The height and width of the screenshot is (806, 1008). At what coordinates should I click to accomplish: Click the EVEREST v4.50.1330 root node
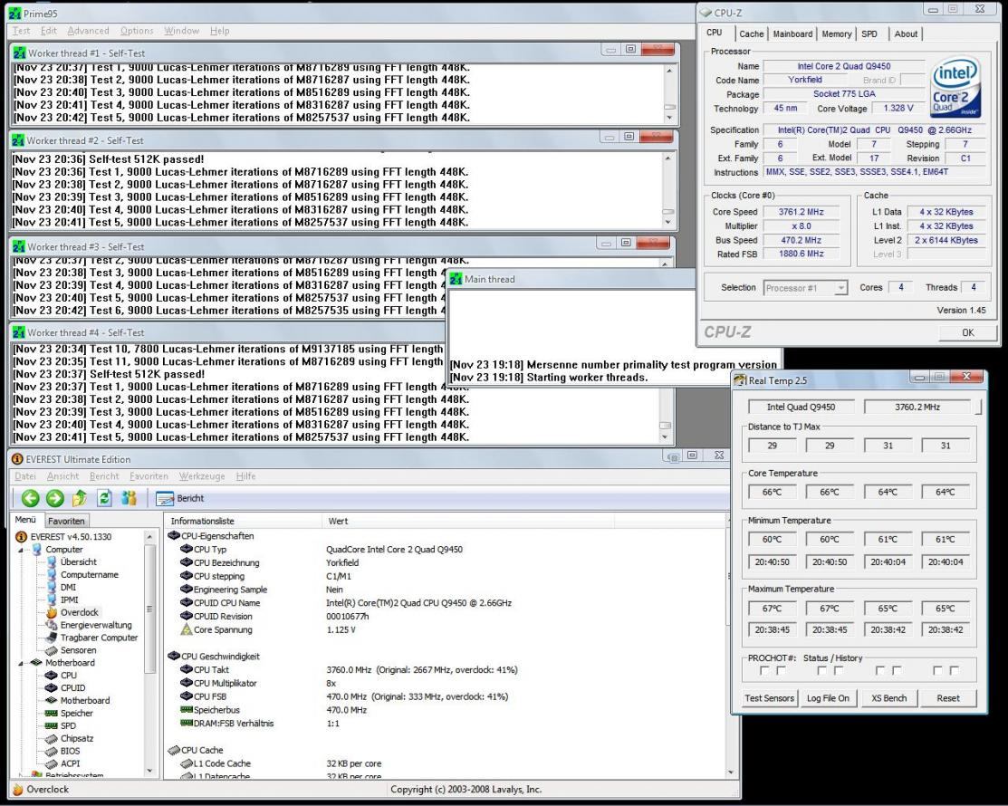[71, 537]
